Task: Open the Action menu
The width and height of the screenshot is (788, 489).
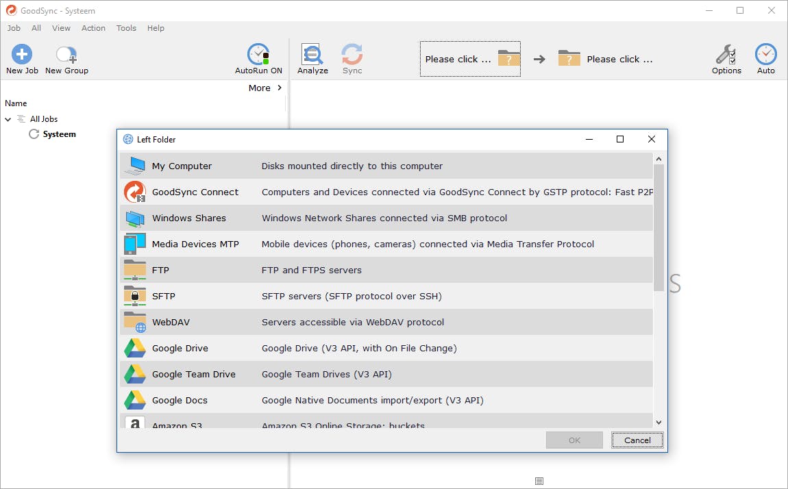Action: pos(93,28)
